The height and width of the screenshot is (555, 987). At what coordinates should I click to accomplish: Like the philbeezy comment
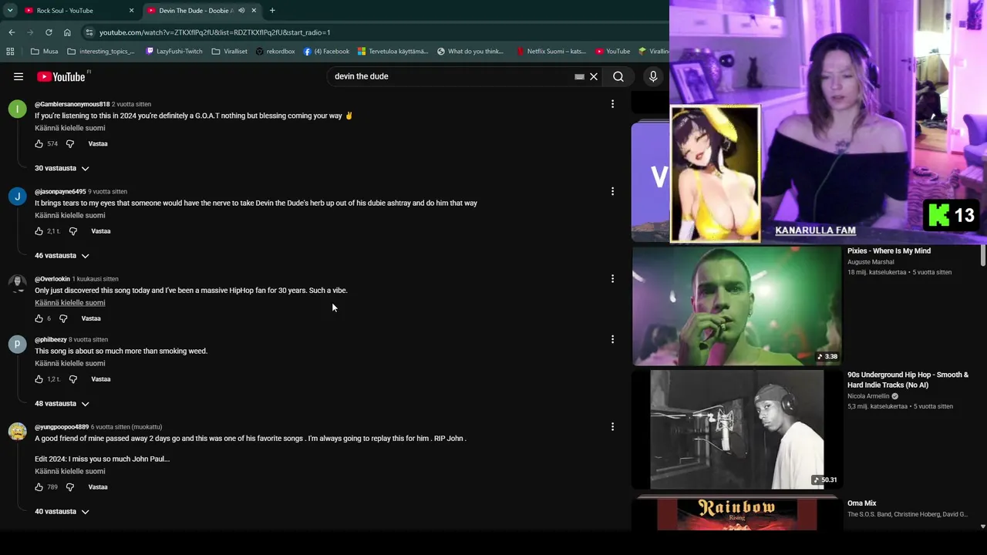click(x=39, y=379)
